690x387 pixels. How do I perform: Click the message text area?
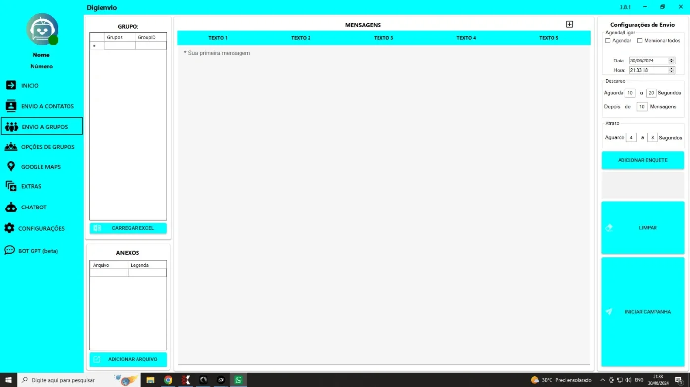click(x=384, y=205)
